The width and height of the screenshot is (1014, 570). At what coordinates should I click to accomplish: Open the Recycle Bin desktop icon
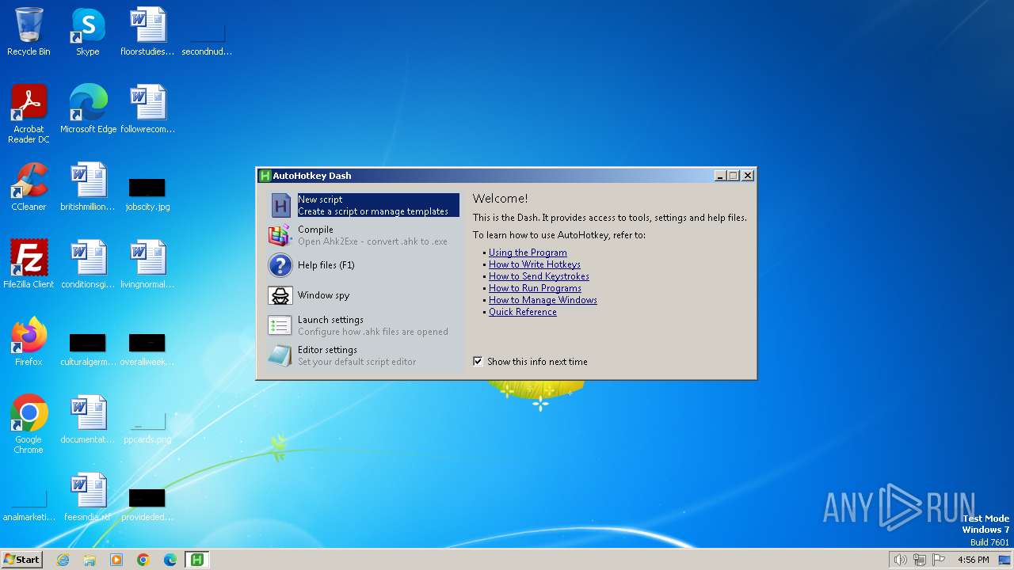click(x=29, y=25)
